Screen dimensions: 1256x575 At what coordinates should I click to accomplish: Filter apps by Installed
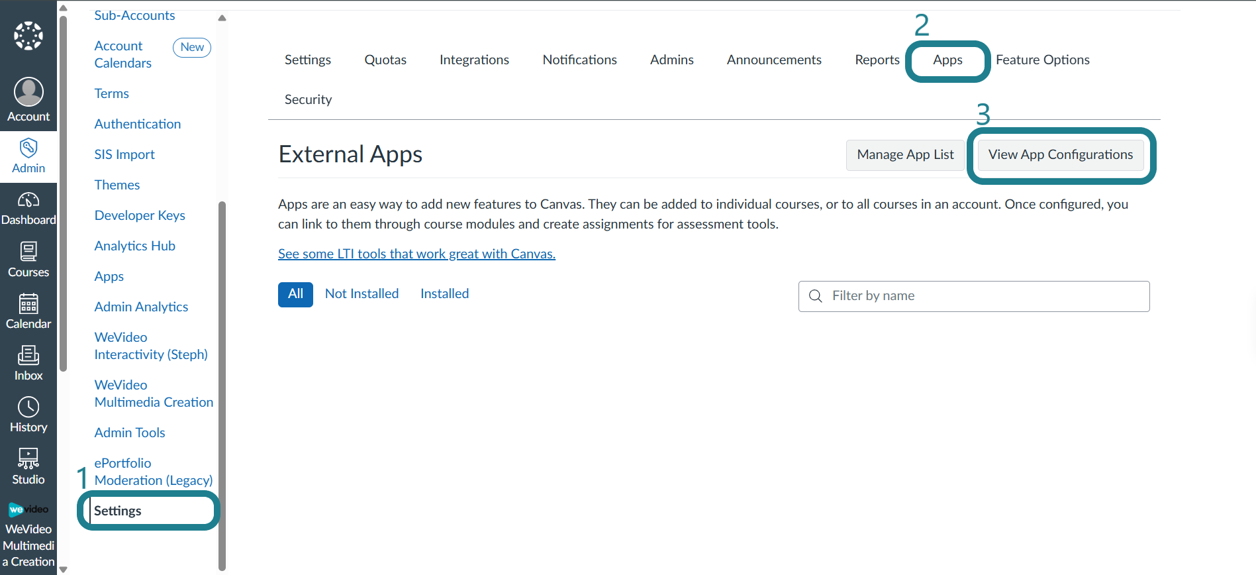point(444,293)
